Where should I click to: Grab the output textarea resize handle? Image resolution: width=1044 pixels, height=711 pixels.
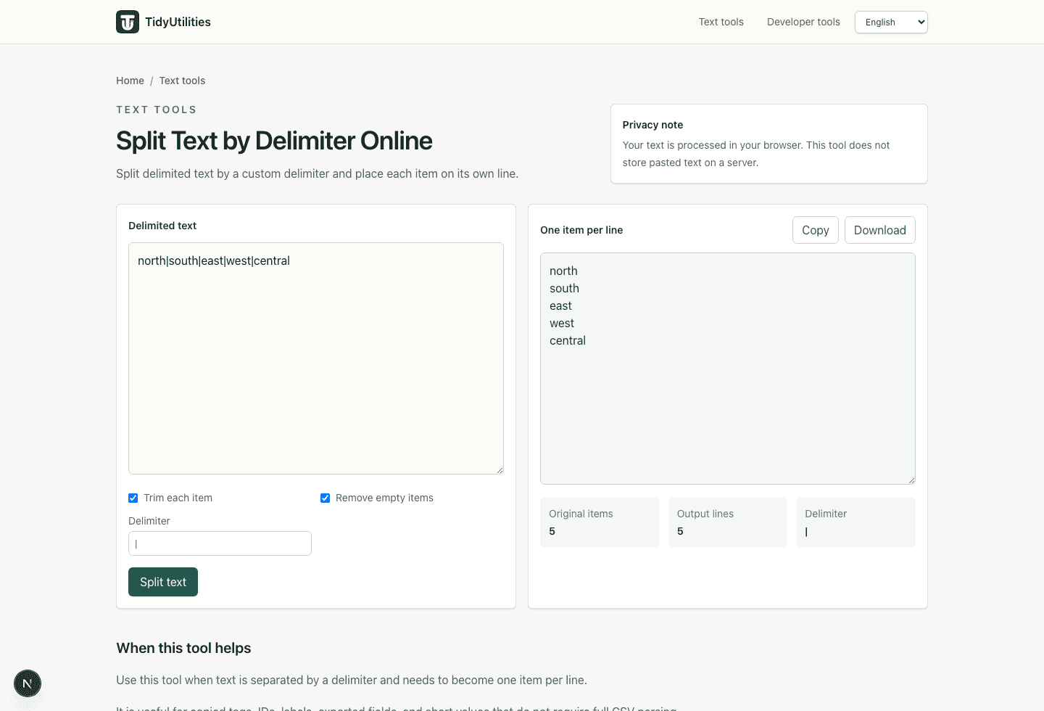click(x=911, y=480)
